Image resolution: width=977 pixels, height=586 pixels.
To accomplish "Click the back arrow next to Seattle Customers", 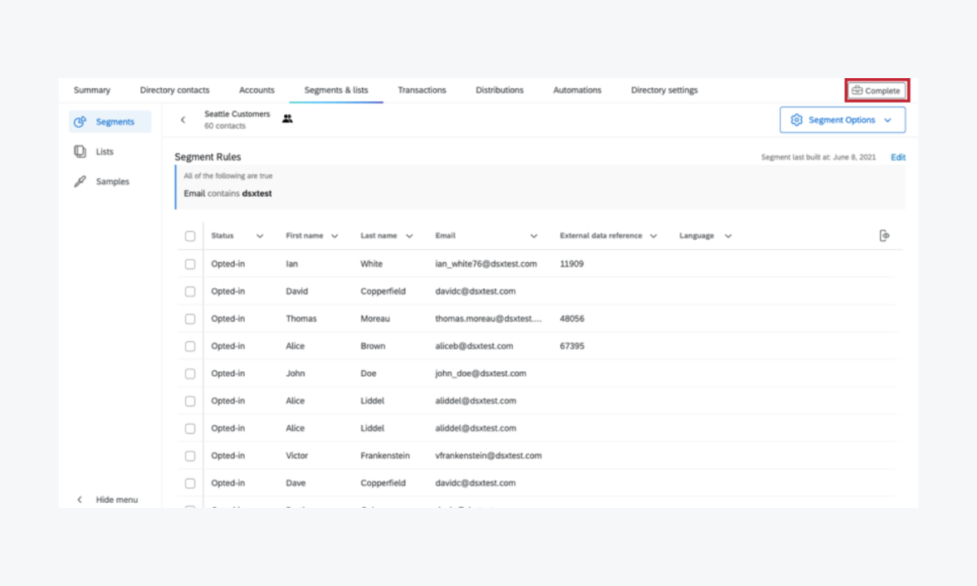I will click(x=182, y=119).
